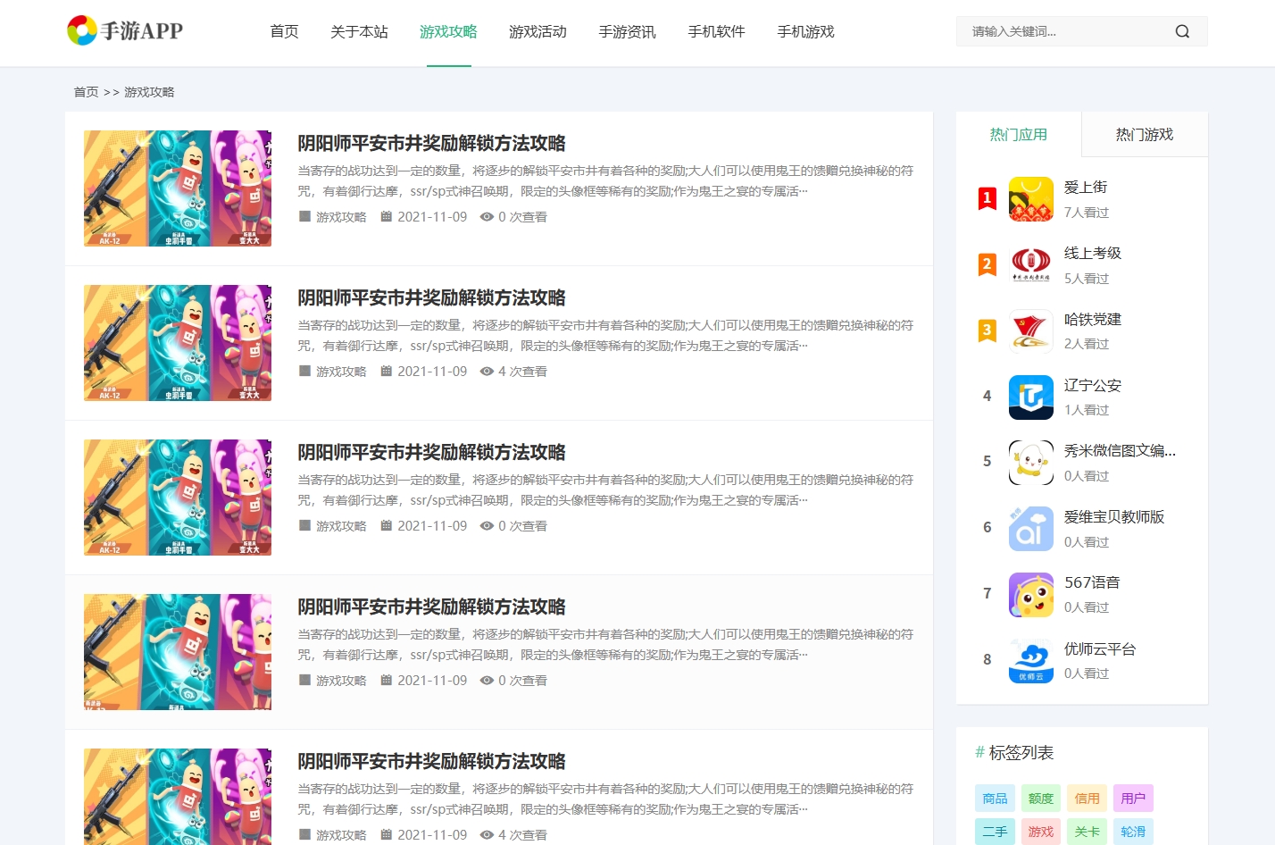Switch to the 热门游戏 tab
1275x845 pixels.
[1145, 134]
